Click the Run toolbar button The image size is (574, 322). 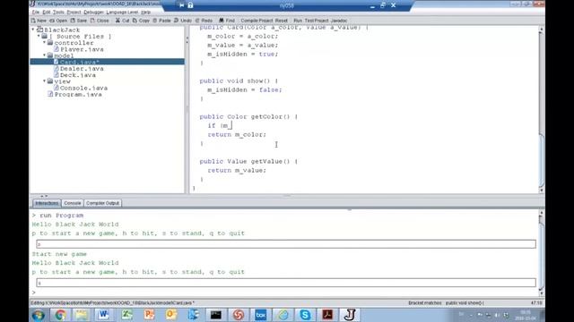pos(298,21)
